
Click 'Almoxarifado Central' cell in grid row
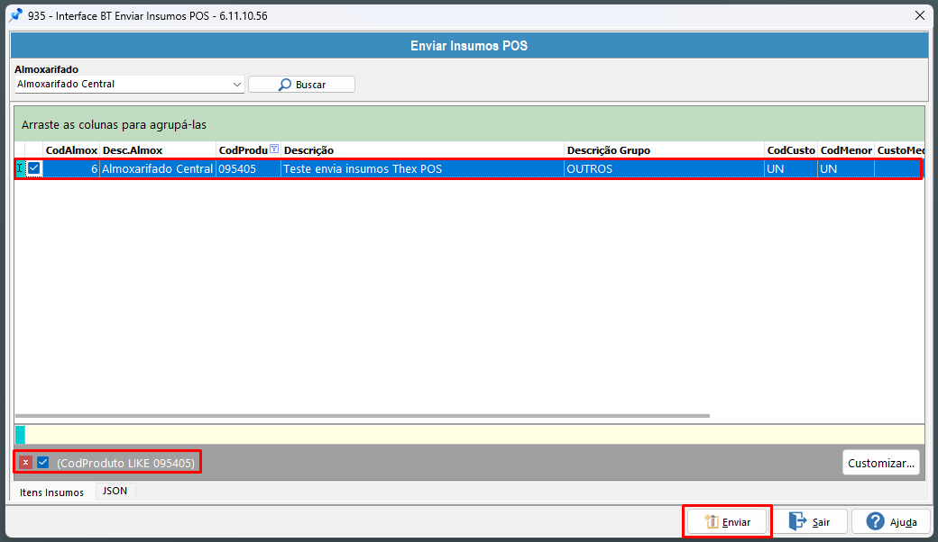tap(157, 169)
